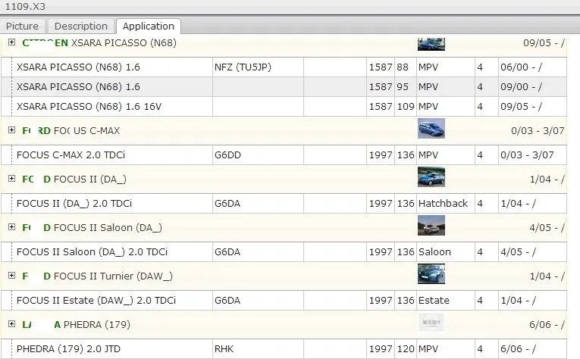View the Focus II Saloon car thumbnail
This screenshot has width=580, height=359.
(x=431, y=225)
